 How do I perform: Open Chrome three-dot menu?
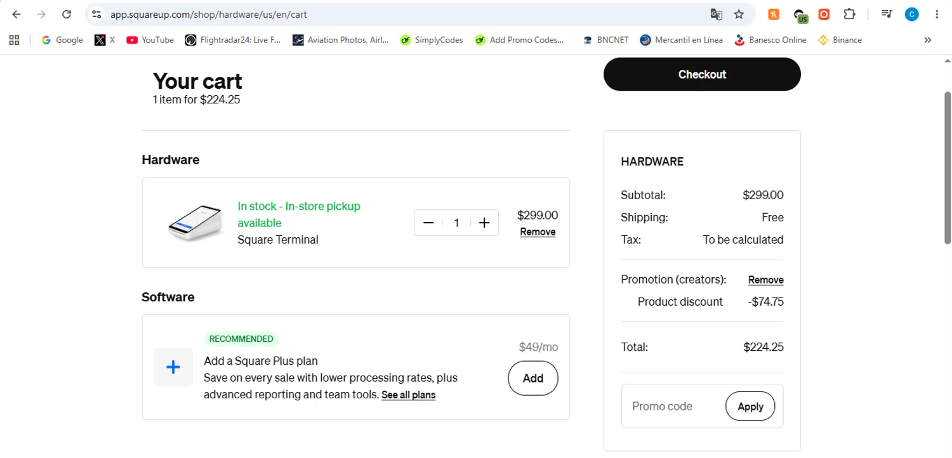point(937,14)
